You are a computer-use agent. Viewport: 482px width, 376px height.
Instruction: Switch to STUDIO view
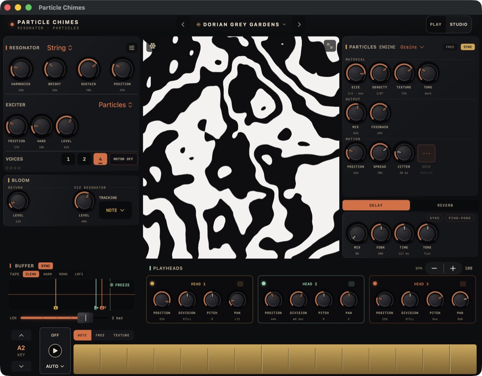(x=458, y=24)
